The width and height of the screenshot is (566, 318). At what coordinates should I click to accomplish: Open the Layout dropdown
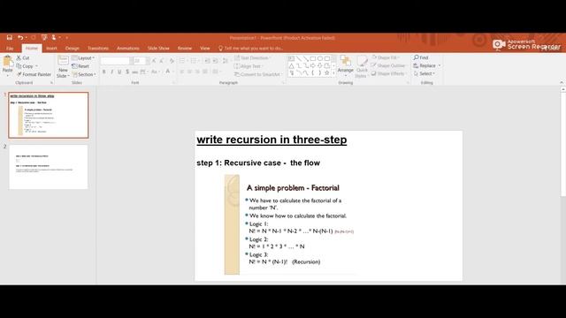coord(83,58)
